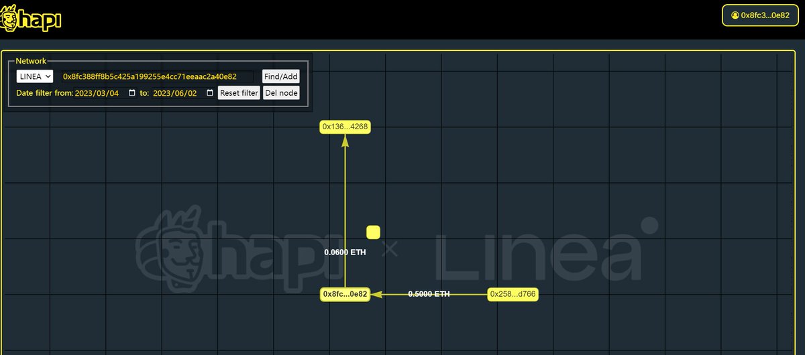Viewport: 805px width, 355px height.
Task: Click the Del node button
Action: coord(281,93)
